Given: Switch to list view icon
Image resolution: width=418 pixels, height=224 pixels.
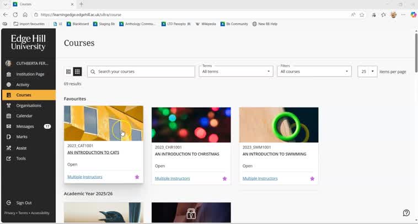Looking at the screenshot, I should [x=68, y=72].
